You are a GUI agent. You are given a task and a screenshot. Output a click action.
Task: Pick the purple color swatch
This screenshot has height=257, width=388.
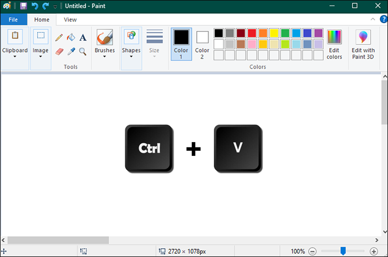click(319, 33)
